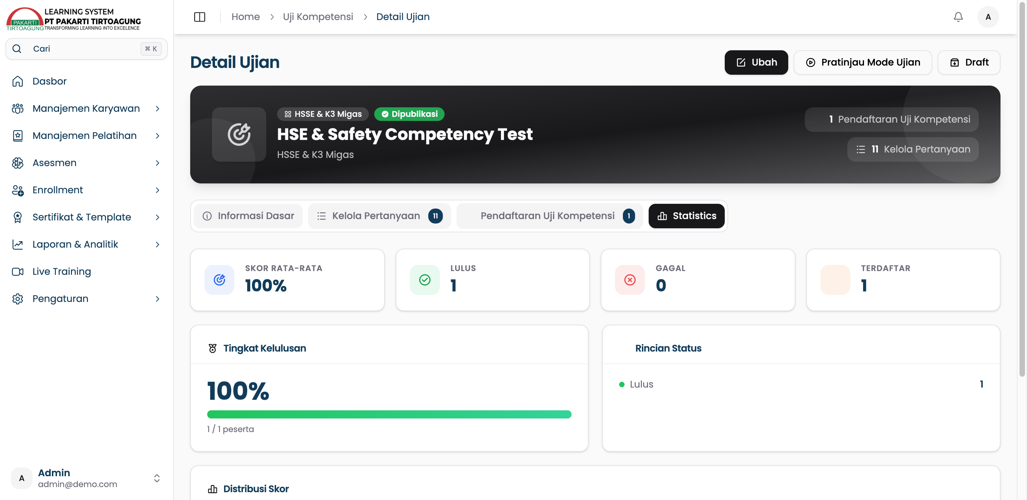Click the Manajemen Pelatihan icon
The height and width of the screenshot is (500, 1027).
pos(18,136)
